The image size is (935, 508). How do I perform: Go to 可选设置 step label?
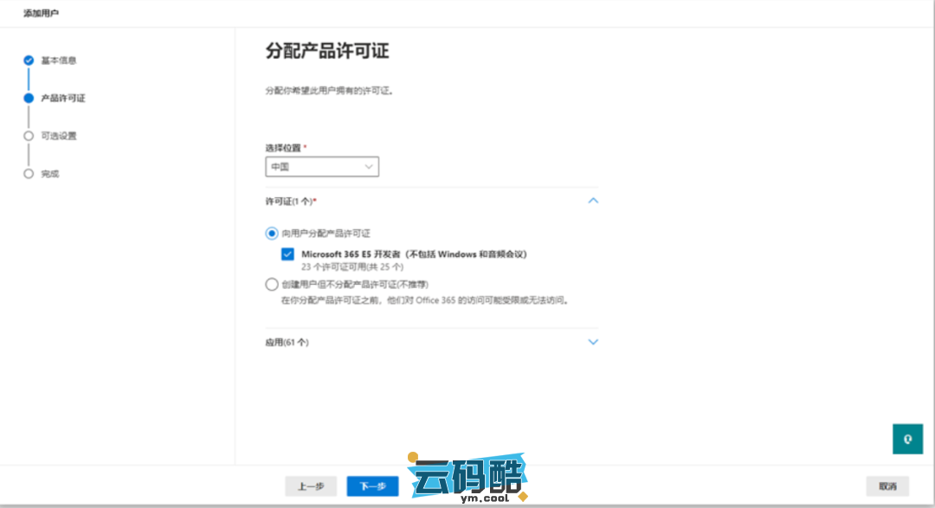pyautogui.click(x=59, y=136)
